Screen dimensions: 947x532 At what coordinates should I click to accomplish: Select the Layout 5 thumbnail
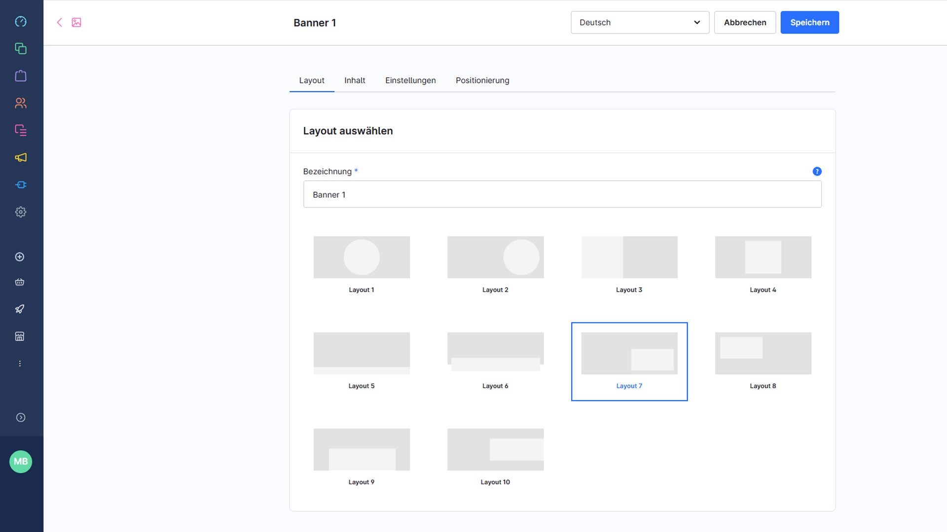click(x=362, y=354)
